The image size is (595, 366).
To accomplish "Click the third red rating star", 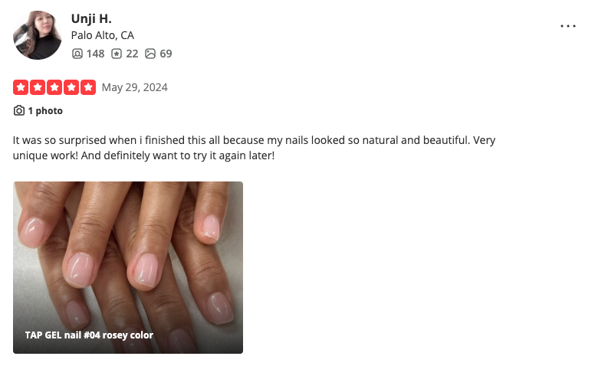I will pyautogui.click(x=54, y=87).
